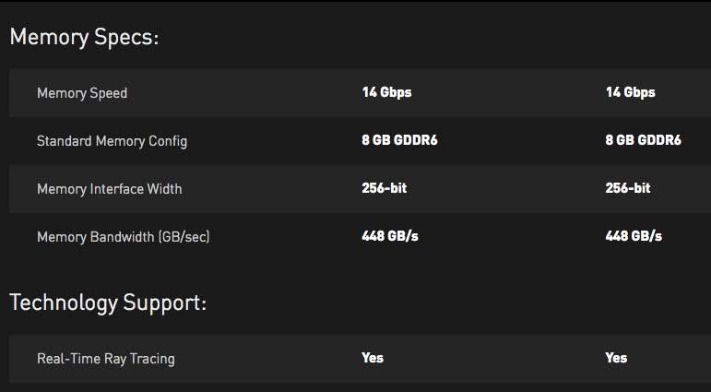The width and height of the screenshot is (711, 392).
Task: Click the Memory Interface Width label
Action: pos(109,189)
